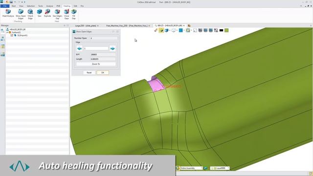Click the first icon in the view toolbar

[x=156, y=30]
